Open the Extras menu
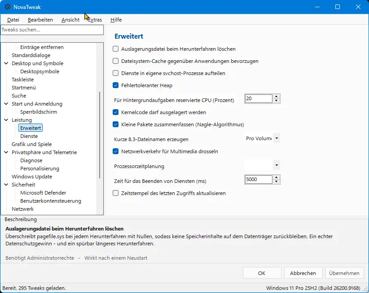The image size is (369, 293). pyautogui.click(x=95, y=20)
